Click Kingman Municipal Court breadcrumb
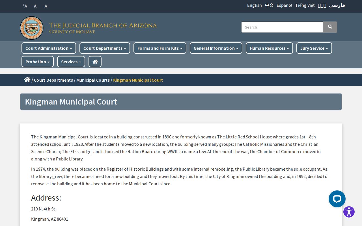362x226 pixels. [138, 80]
